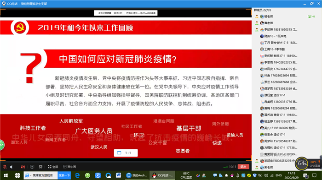Click the ENG language indicator
322x180 pixels.
[278, 175]
